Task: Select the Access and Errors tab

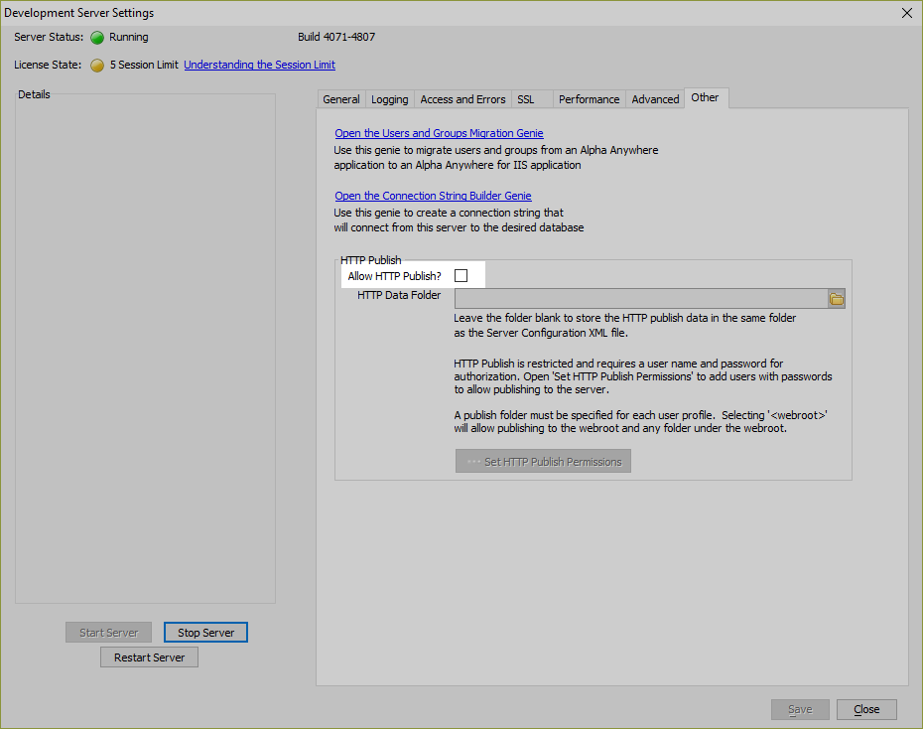Action: pyautogui.click(x=462, y=99)
